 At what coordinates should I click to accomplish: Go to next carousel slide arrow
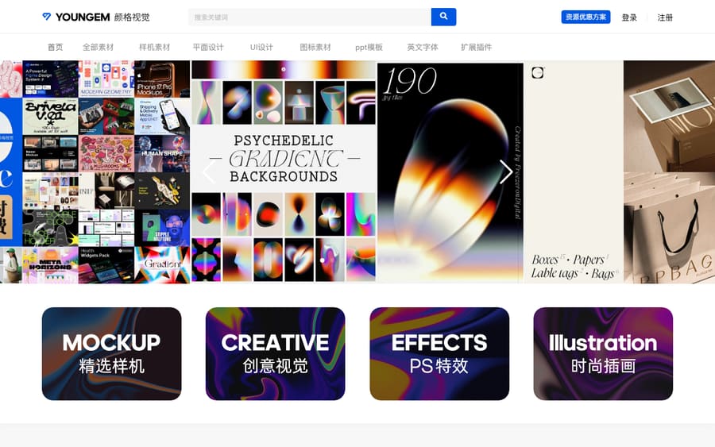point(506,171)
